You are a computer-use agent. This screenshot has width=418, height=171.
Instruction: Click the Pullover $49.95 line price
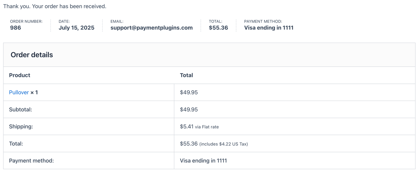[x=189, y=92]
